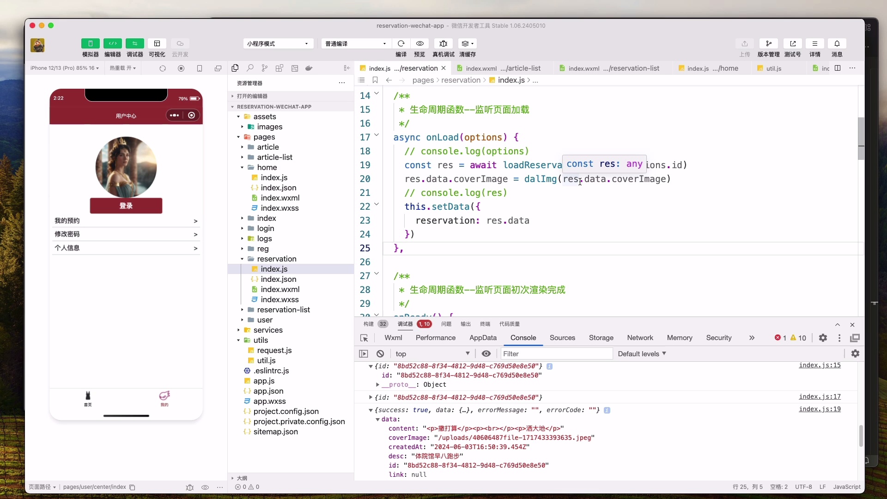This screenshot has height=499, width=887.
Task: Click the 登录 button in the simulator
Action: click(x=126, y=207)
